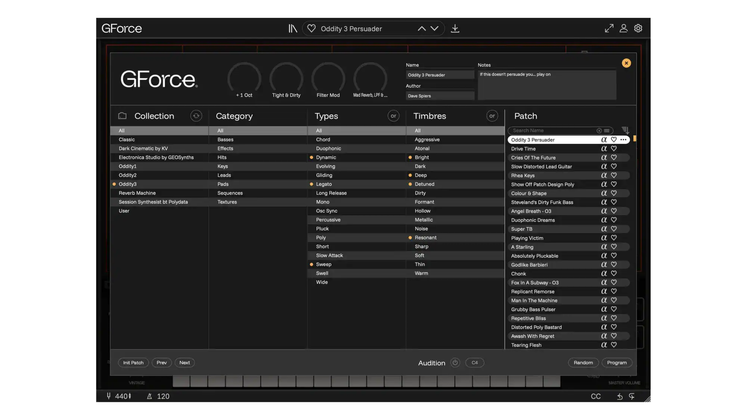Image resolution: width=747 pixels, height=420 pixels.
Task: Toggle Timbres or/and filter mode
Action: click(x=492, y=116)
